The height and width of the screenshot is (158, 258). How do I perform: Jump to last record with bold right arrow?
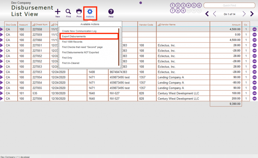point(252,14)
